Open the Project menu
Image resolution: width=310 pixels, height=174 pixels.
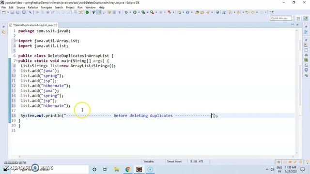[70, 7]
